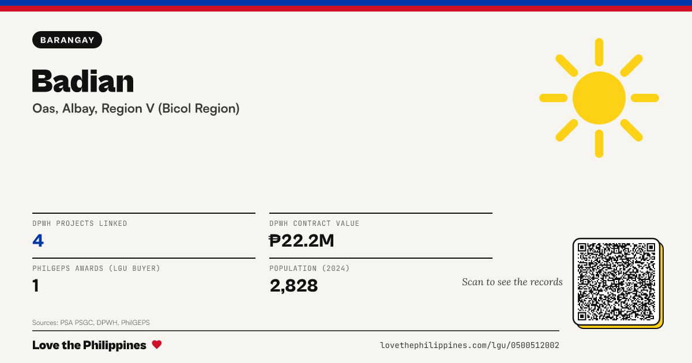Select the Badian title heading
This screenshot has height=363, width=692.
[x=83, y=81]
